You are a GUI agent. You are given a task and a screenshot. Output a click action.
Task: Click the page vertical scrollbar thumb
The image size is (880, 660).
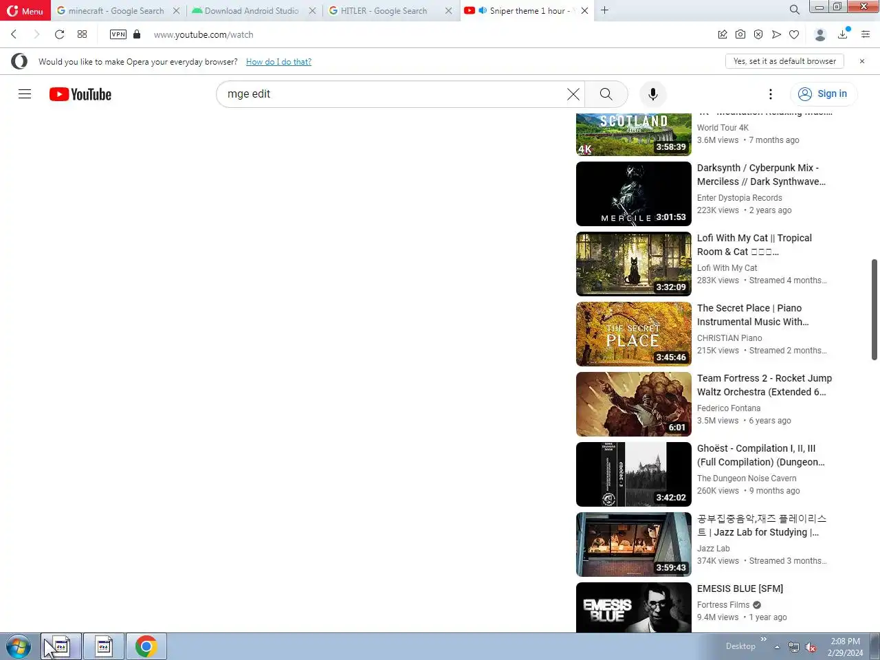[874, 309]
